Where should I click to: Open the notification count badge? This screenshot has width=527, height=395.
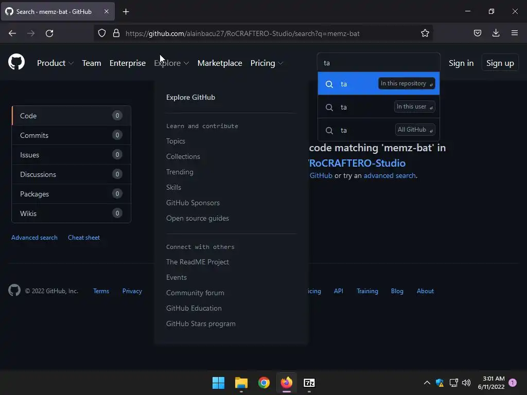[x=513, y=383]
